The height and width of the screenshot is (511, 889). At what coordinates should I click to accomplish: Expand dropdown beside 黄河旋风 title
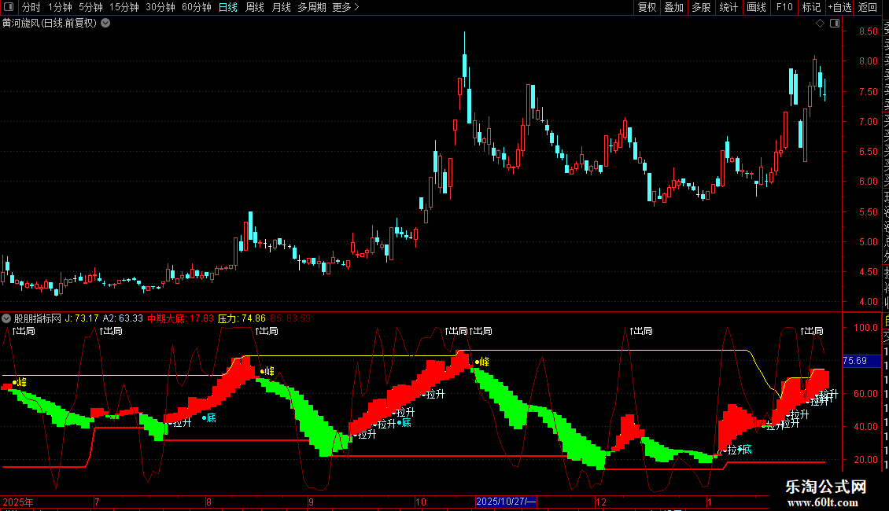(105, 24)
